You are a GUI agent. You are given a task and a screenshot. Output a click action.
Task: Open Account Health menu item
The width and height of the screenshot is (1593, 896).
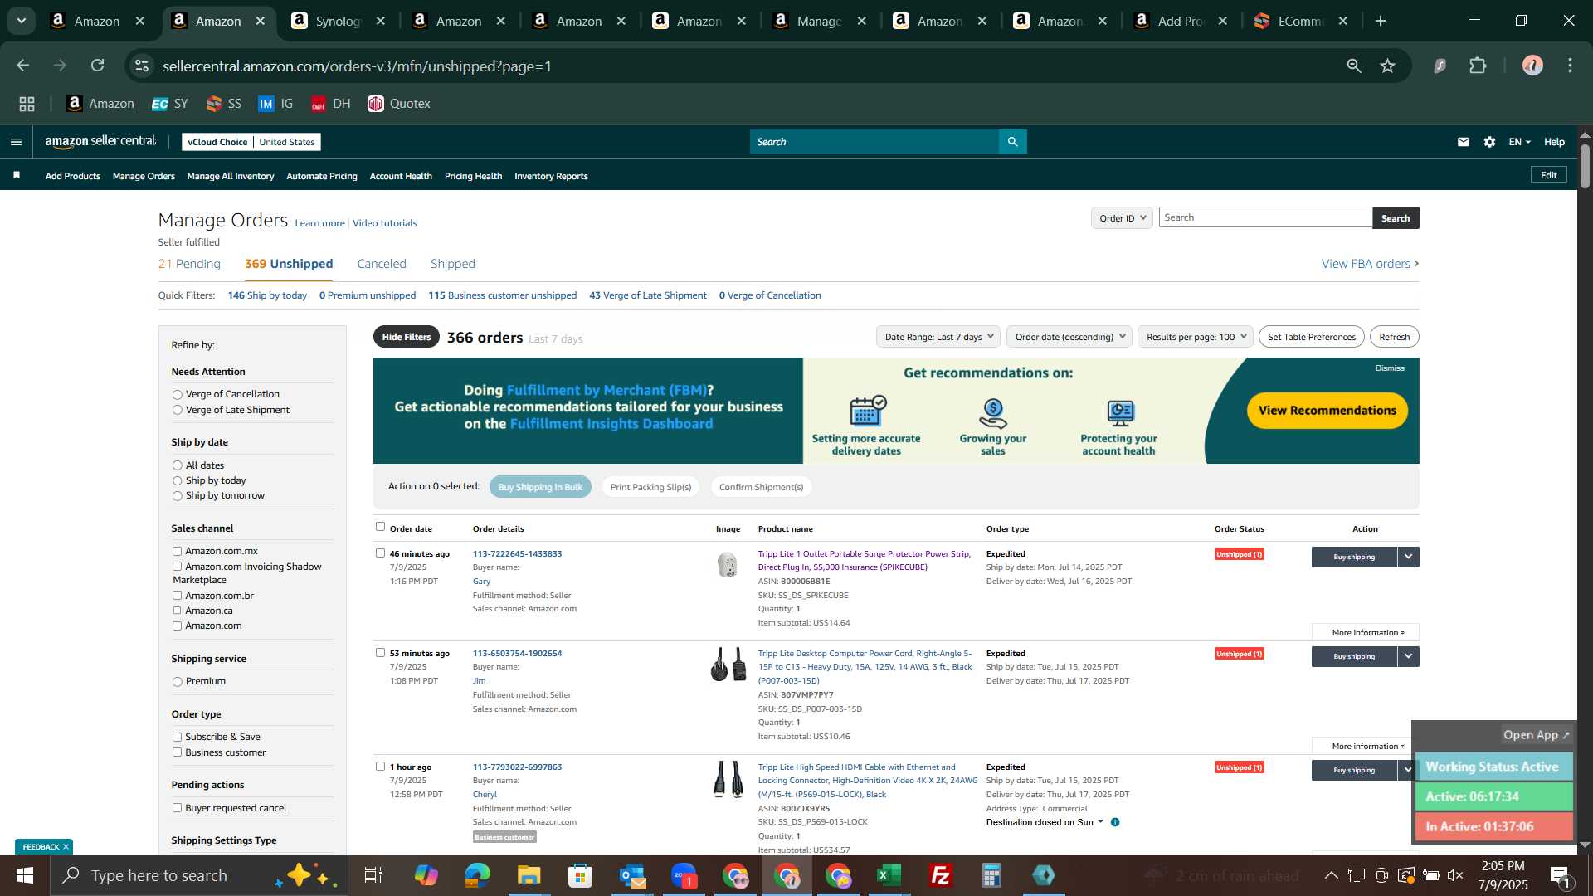tap(401, 176)
